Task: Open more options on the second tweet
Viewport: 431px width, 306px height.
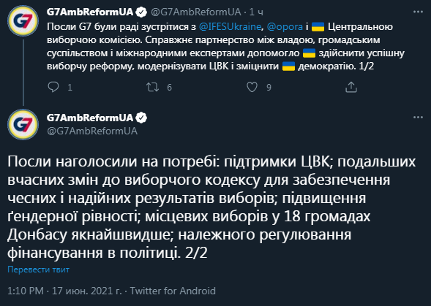Action: tap(418, 118)
